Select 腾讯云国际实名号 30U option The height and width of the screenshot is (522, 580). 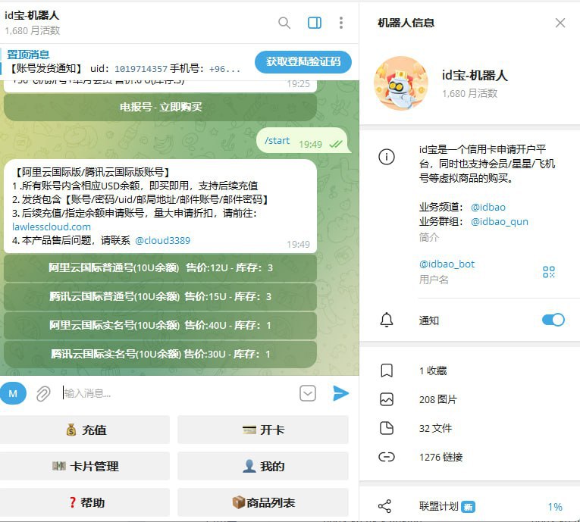[x=160, y=354]
